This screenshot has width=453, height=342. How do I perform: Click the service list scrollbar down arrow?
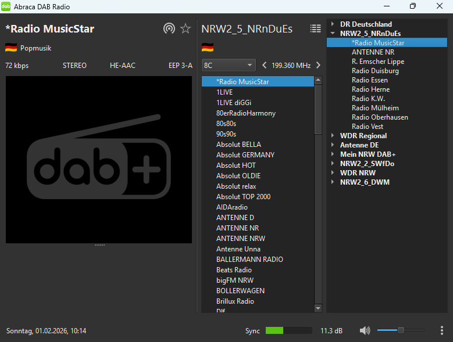point(318,308)
